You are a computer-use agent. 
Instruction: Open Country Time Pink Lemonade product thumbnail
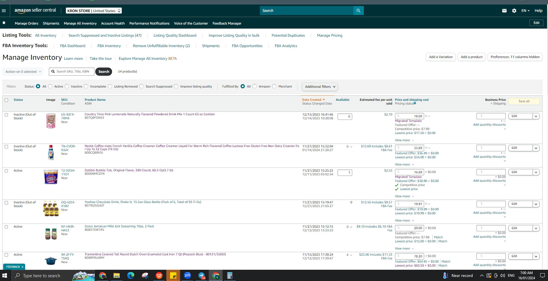(51, 121)
